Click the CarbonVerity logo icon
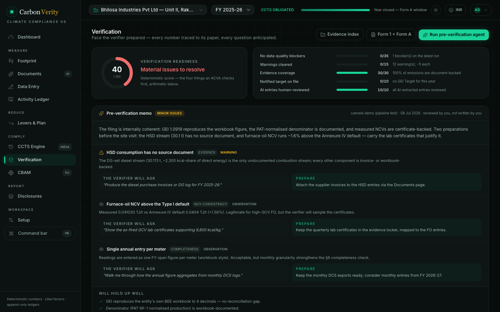The height and width of the screenshot is (312, 500). (12, 12)
